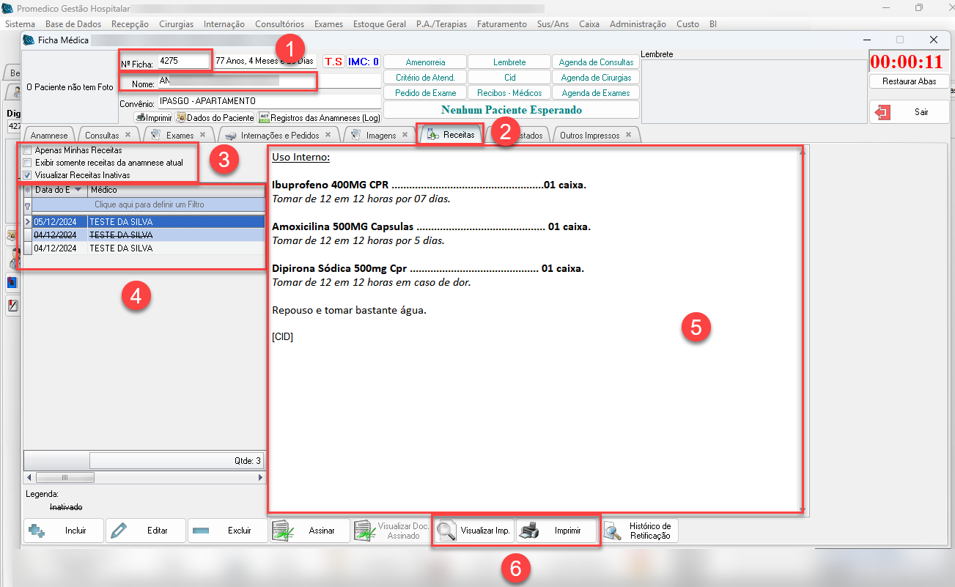This screenshot has height=587, width=955.
Task: Click Assinar to sign the prescription
Action: pyautogui.click(x=310, y=531)
